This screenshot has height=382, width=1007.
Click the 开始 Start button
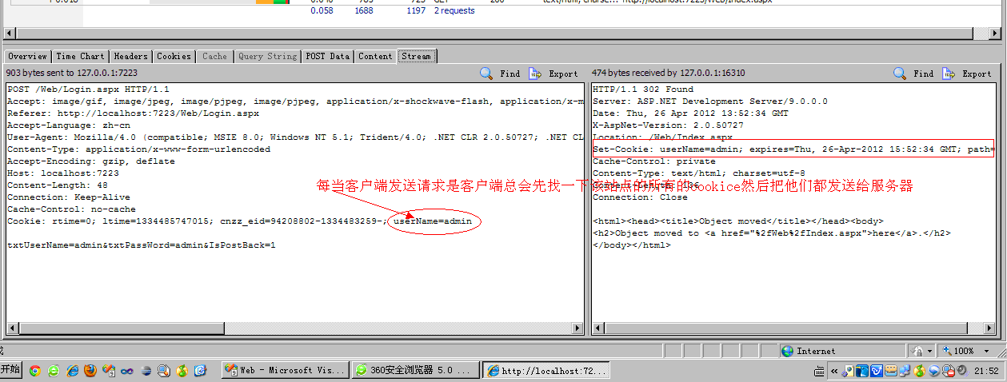[10, 370]
